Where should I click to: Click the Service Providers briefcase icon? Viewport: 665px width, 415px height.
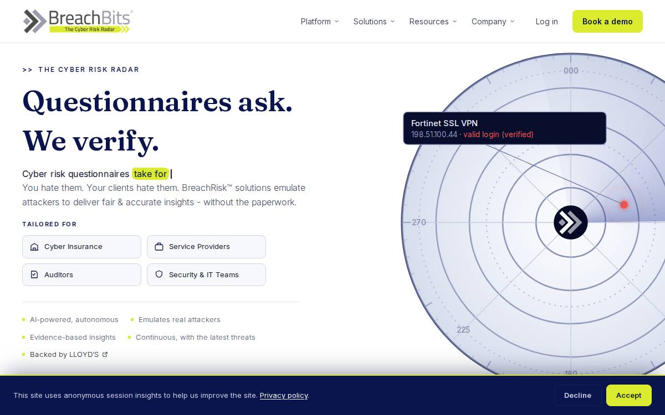pos(159,247)
